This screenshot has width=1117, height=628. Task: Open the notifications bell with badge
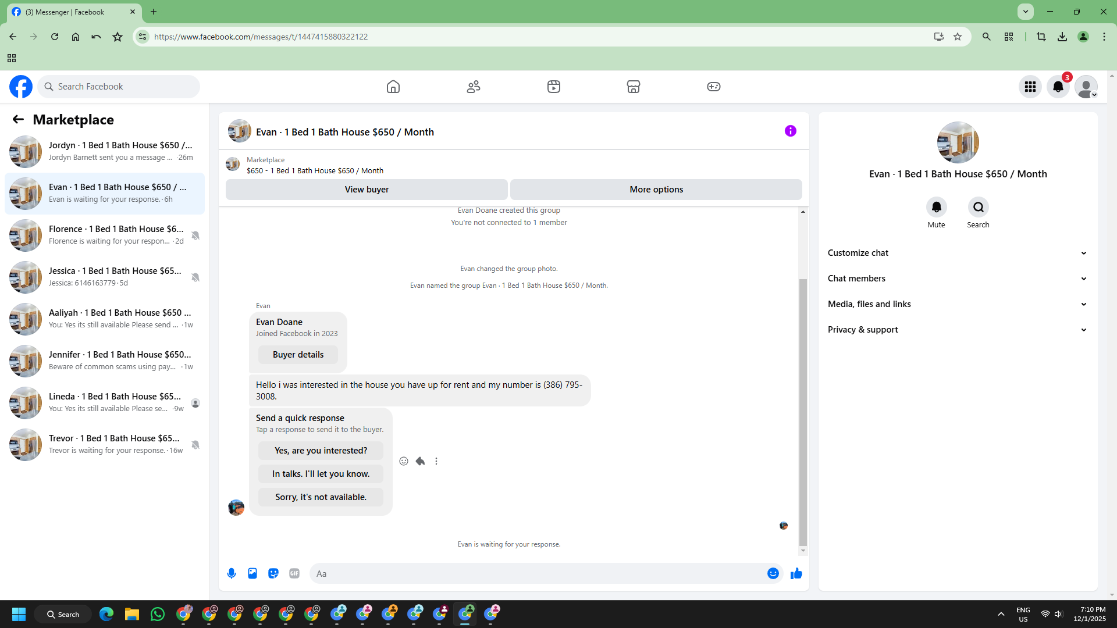click(1058, 87)
